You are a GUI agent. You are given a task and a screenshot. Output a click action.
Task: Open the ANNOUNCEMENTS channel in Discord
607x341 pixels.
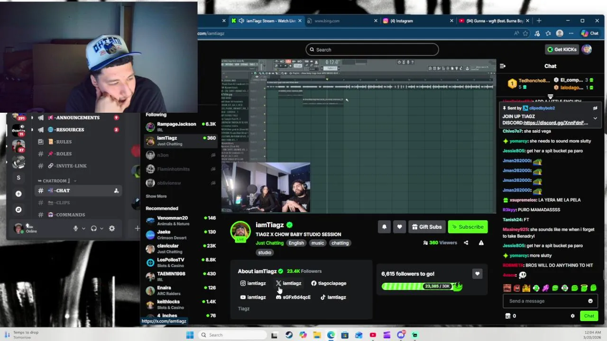click(x=78, y=117)
